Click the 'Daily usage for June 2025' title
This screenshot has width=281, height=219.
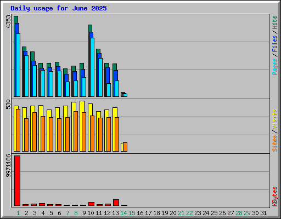(59, 8)
